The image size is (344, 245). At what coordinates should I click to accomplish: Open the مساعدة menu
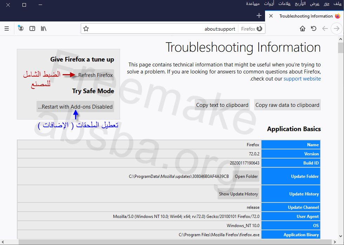pos(253,4)
